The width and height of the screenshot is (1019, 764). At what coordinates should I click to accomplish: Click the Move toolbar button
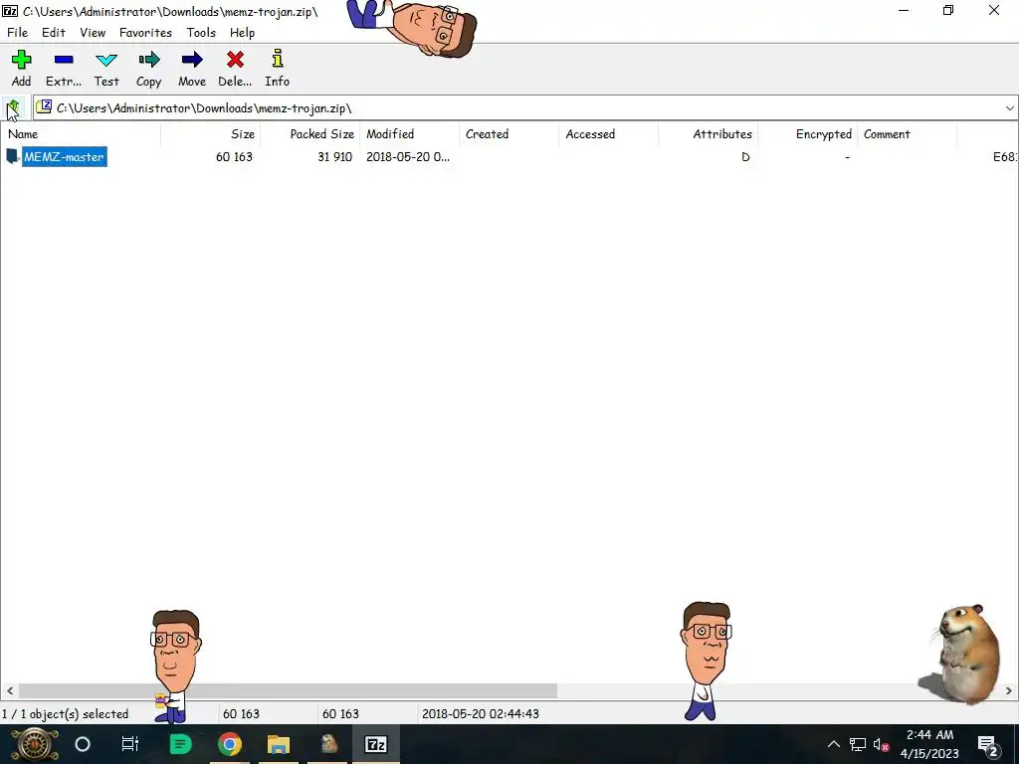pyautogui.click(x=192, y=69)
